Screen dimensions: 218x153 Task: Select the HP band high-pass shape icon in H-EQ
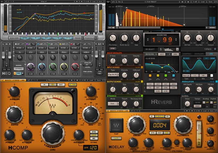coord(23,44)
